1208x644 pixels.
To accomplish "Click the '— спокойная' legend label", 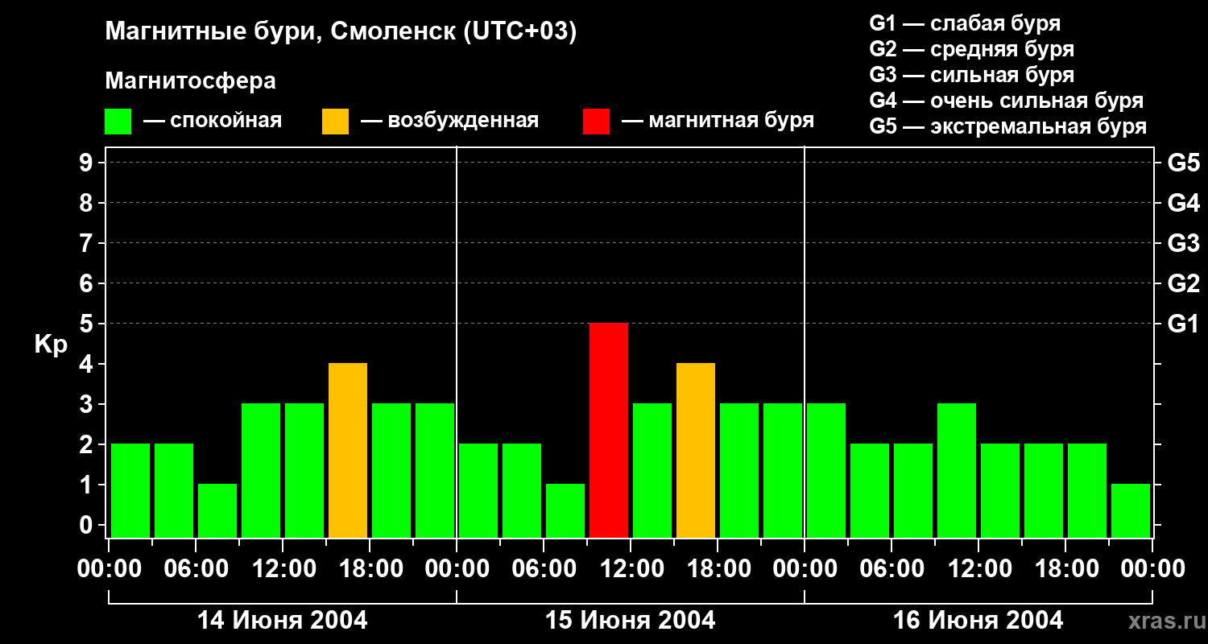I will pyautogui.click(x=213, y=121).
